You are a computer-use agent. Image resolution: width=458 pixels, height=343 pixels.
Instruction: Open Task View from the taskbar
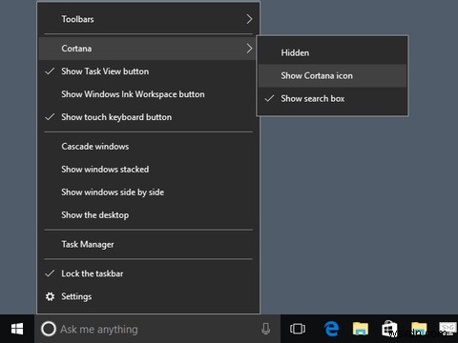298,329
